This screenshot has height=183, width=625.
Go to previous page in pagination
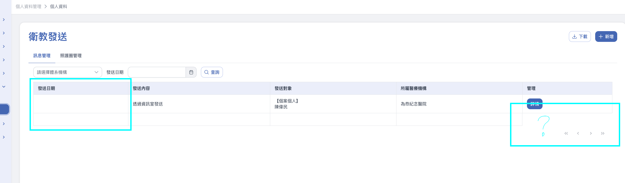coord(578,133)
